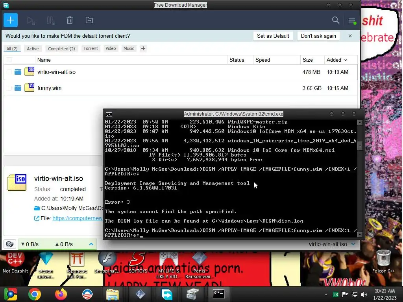Click the Pause downloads icon in FDM toolbar
Screen dimensions: 403x302
click(51, 20)
